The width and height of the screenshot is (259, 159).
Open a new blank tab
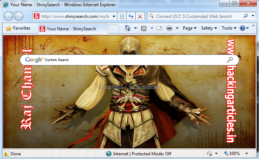coord(113,29)
